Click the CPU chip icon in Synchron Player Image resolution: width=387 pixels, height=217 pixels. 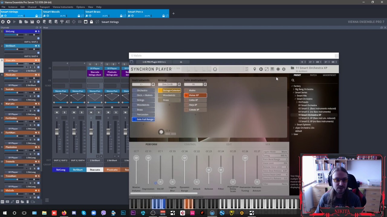click(x=278, y=69)
